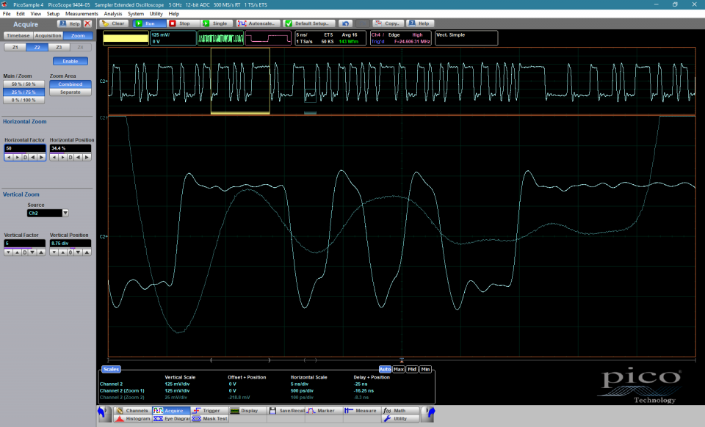This screenshot has height=427, width=705.
Task: Close the Acquire side panel with red X
Action: point(88,23)
